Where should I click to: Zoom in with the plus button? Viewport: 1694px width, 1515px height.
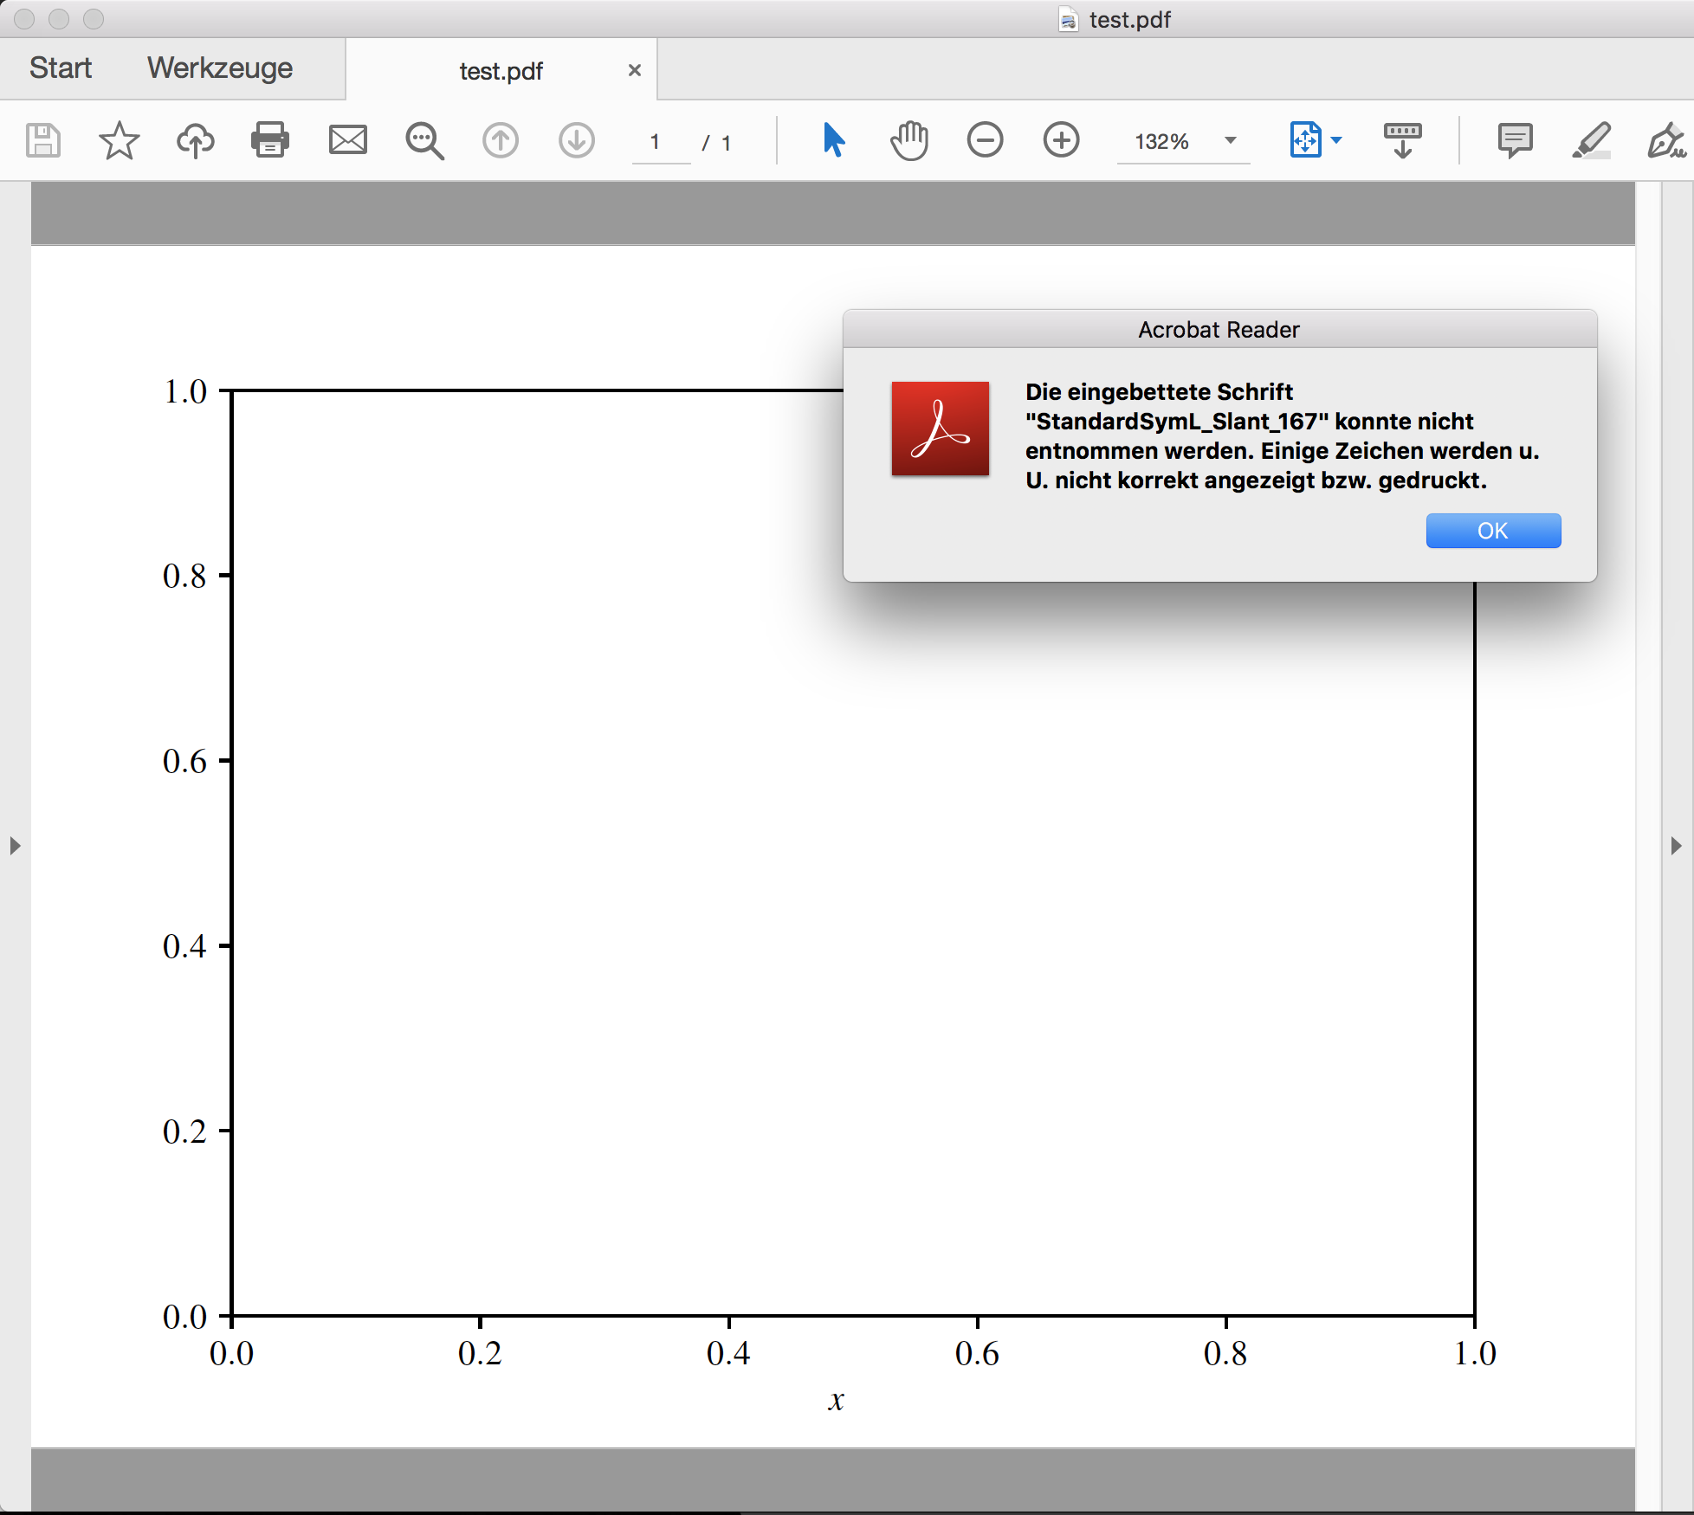click(x=1061, y=140)
